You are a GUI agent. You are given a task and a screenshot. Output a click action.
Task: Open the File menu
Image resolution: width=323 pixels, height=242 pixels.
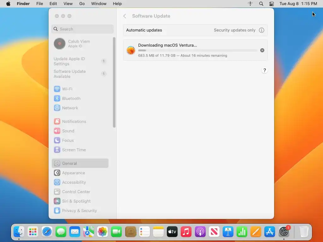pyautogui.click(x=39, y=4)
